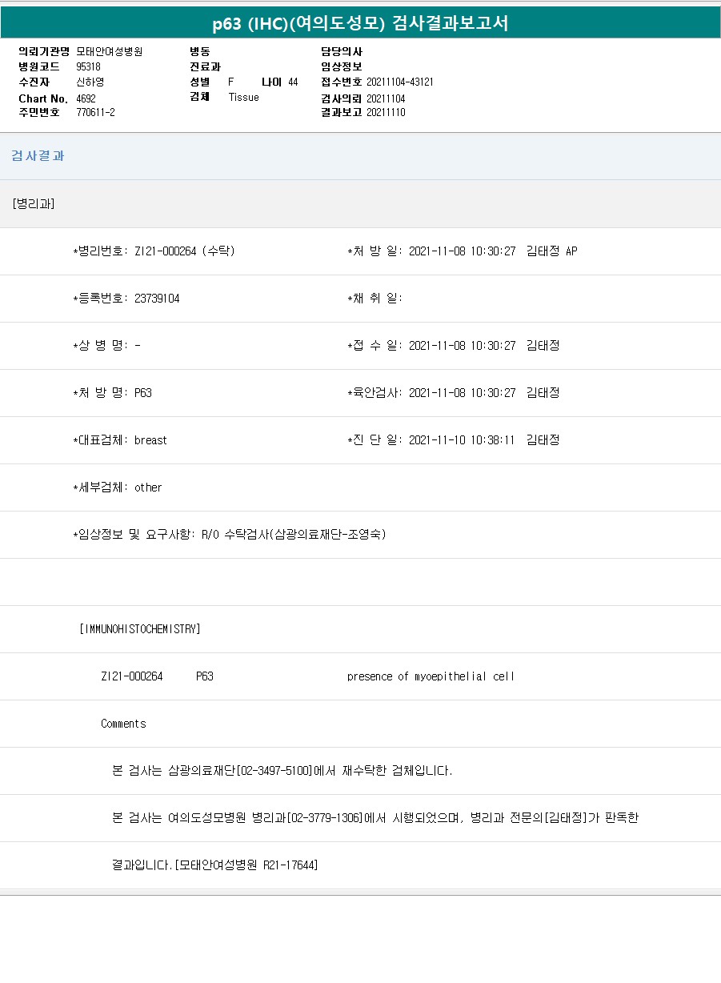Click the reception number '20211104-43121'
Viewport: 721px width, 983px height.
[x=400, y=82]
